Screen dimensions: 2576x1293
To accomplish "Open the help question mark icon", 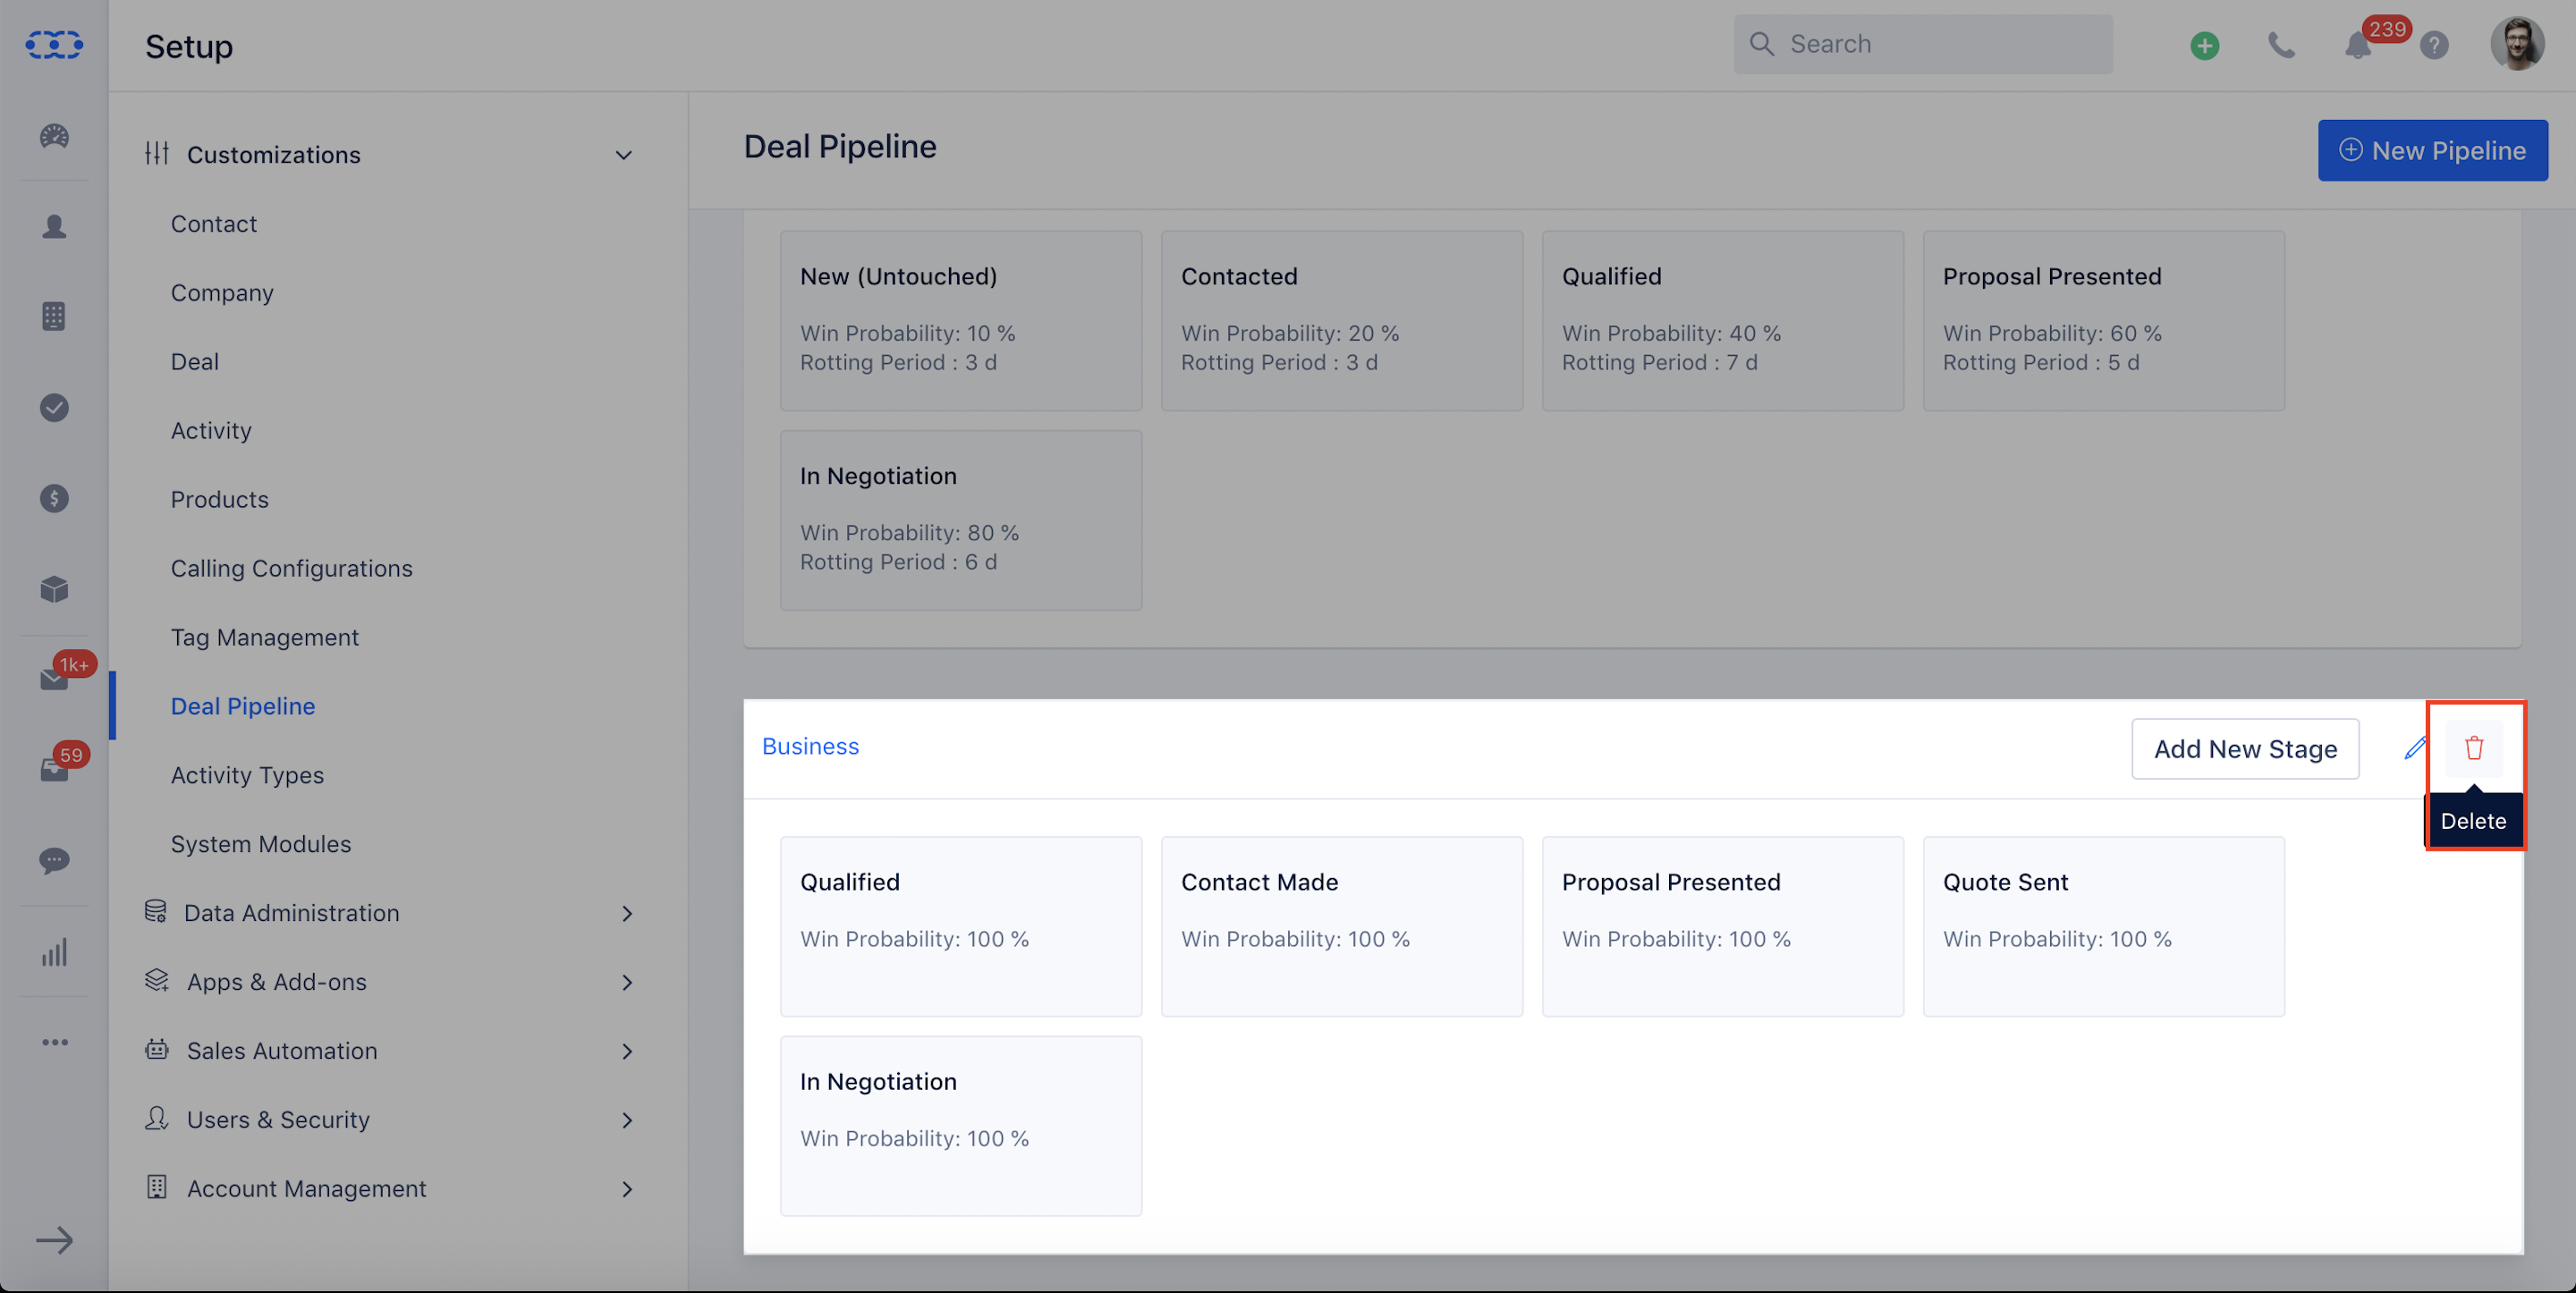I will tap(2434, 45).
